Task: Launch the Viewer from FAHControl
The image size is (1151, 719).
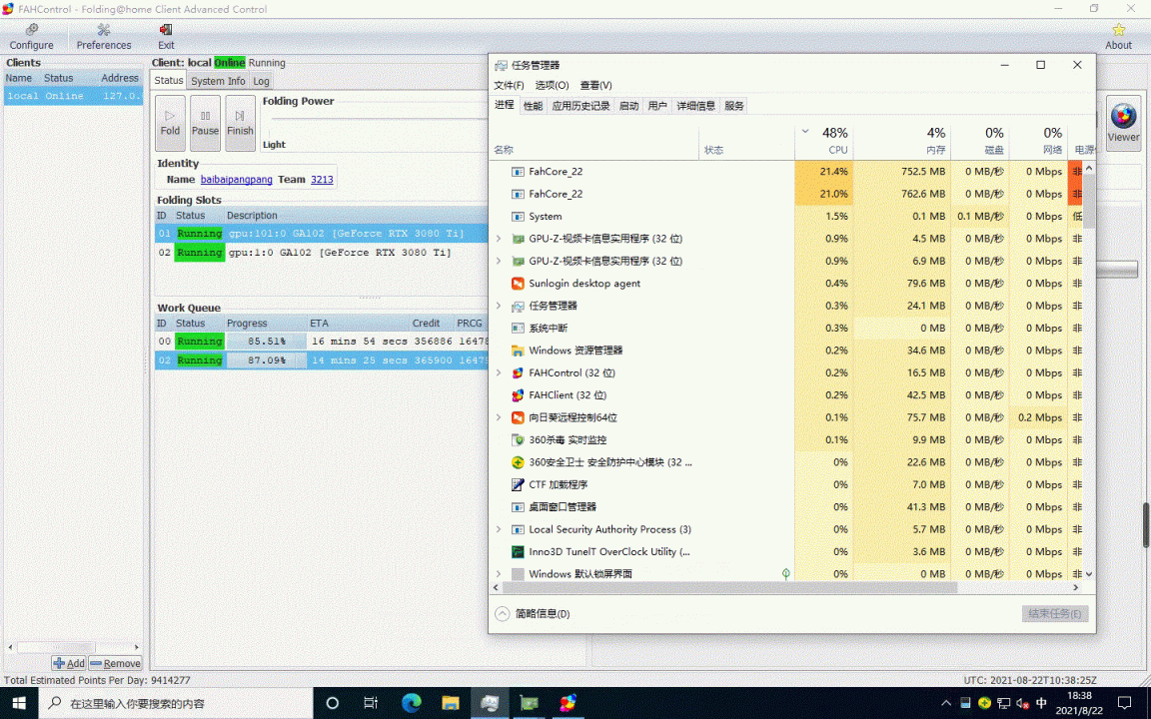Action: point(1123,123)
